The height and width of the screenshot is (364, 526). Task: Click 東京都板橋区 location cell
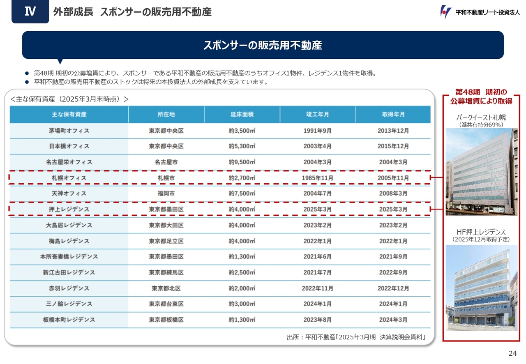coord(166,319)
